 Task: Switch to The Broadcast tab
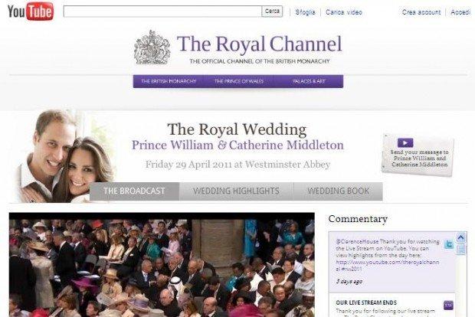point(134,191)
